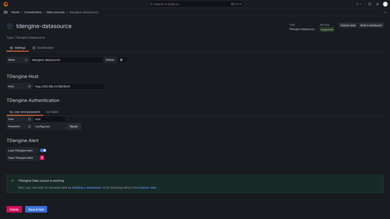The height and width of the screenshot is (219, 390).
Task: Click the green checkmark success icon
Action: coord(12,181)
